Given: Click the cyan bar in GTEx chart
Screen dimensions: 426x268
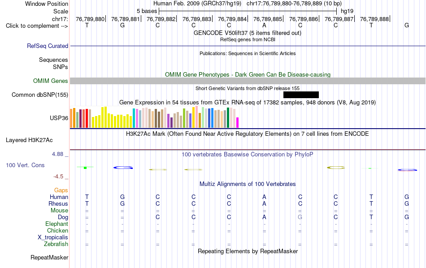Looking at the screenshot, I should point(134,118).
